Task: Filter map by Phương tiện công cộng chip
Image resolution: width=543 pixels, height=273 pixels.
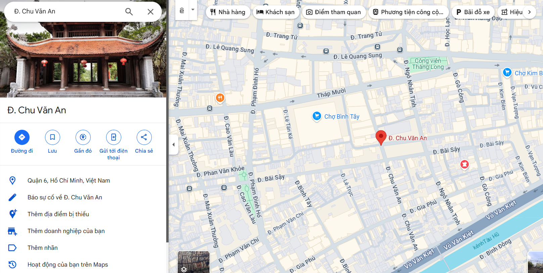Action: (408, 12)
